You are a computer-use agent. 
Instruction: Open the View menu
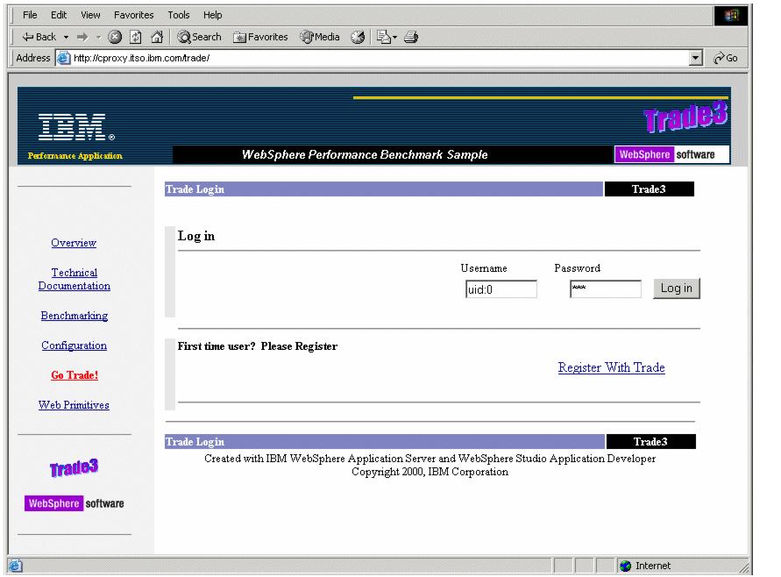(90, 15)
